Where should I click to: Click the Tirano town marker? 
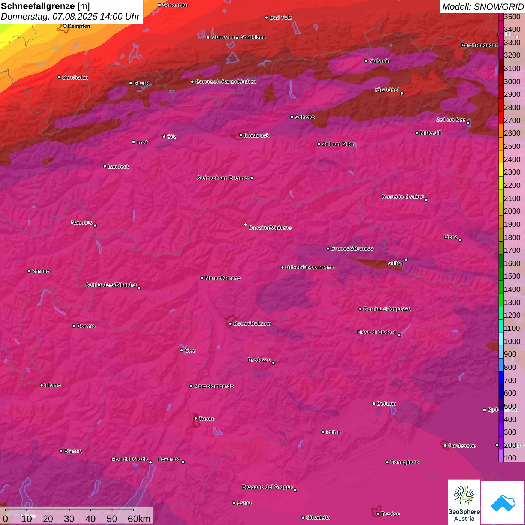[41, 385]
